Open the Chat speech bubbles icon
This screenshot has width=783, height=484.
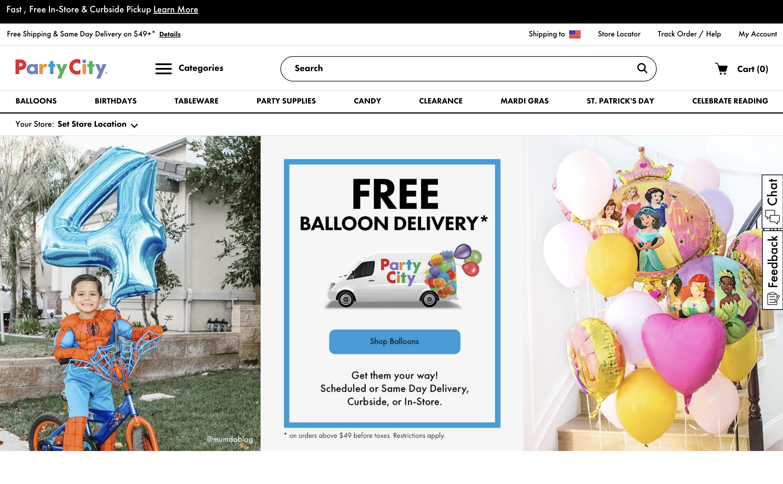click(x=772, y=217)
